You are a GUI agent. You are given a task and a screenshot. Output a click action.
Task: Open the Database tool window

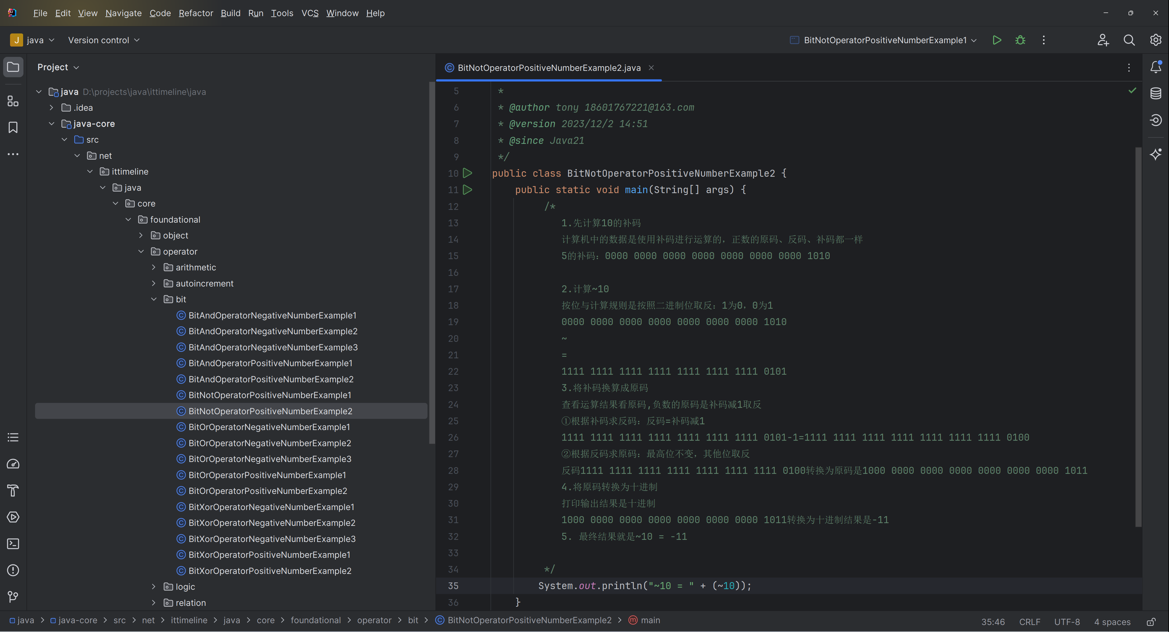[1156, 93]
